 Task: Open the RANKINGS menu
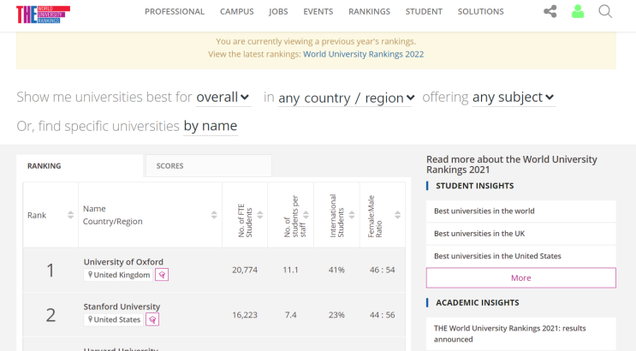[369, 12]
